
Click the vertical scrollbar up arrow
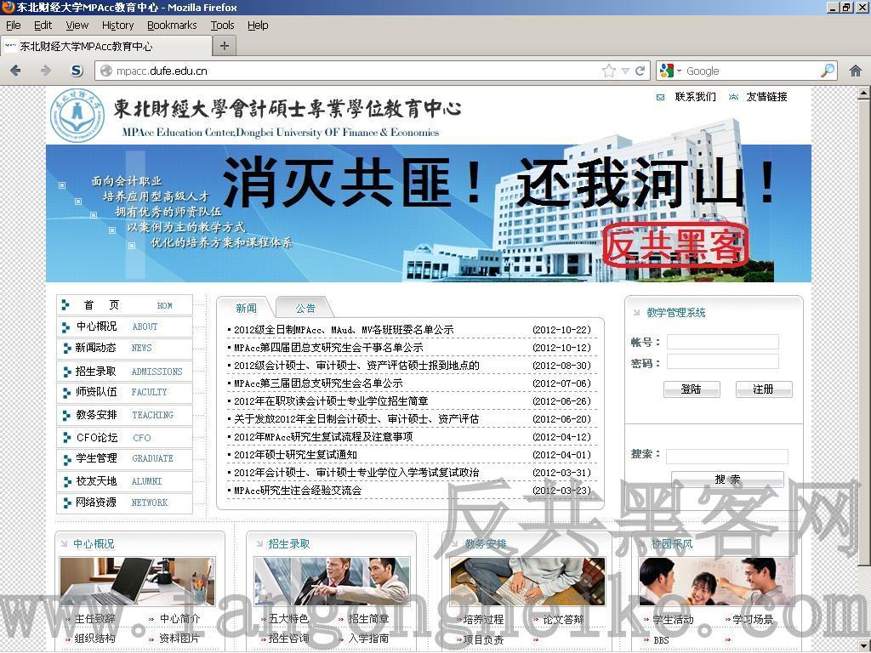(864, 92)
